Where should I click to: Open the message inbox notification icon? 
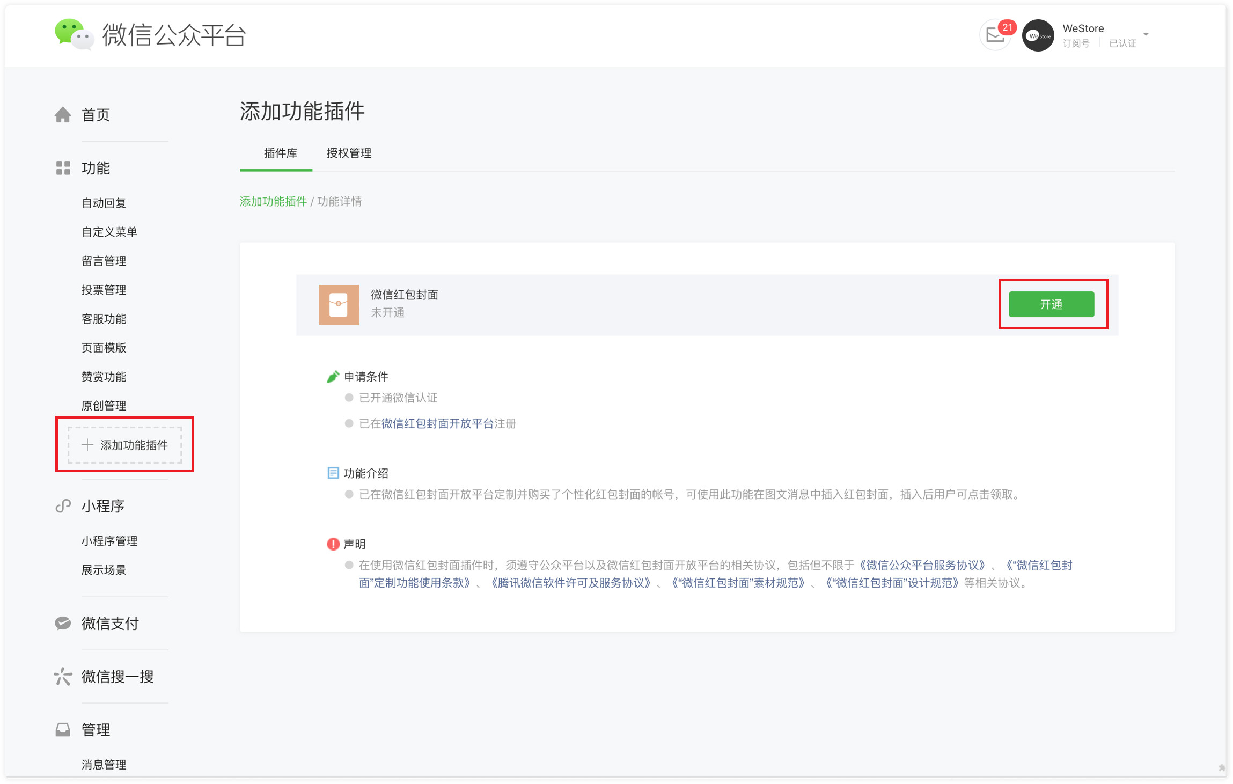point(995,35)
